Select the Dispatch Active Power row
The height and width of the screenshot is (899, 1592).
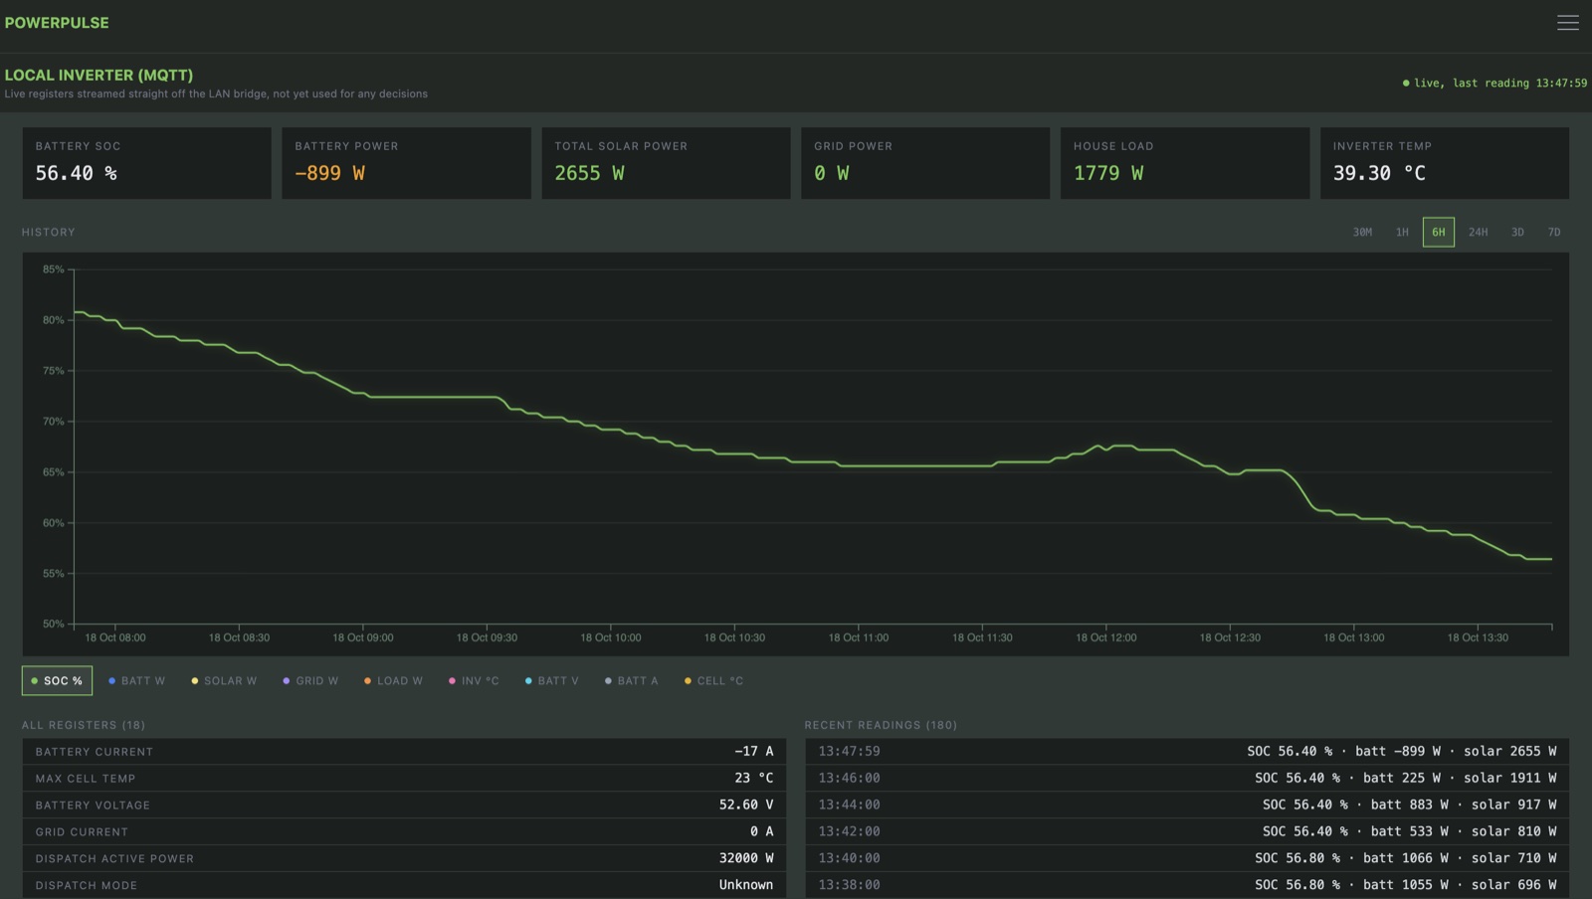[x=404, y=858]
